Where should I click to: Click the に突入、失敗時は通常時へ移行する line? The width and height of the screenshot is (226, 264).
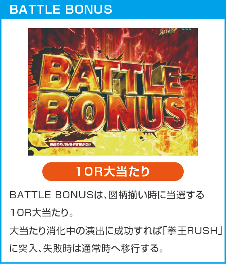87,249
